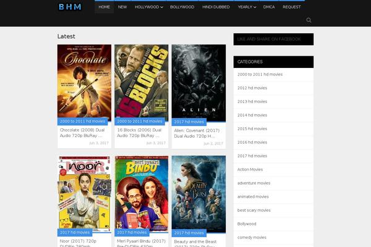
Task: Click 2017 hd movies tag on Bindu poster
Action: click(132, 233)
